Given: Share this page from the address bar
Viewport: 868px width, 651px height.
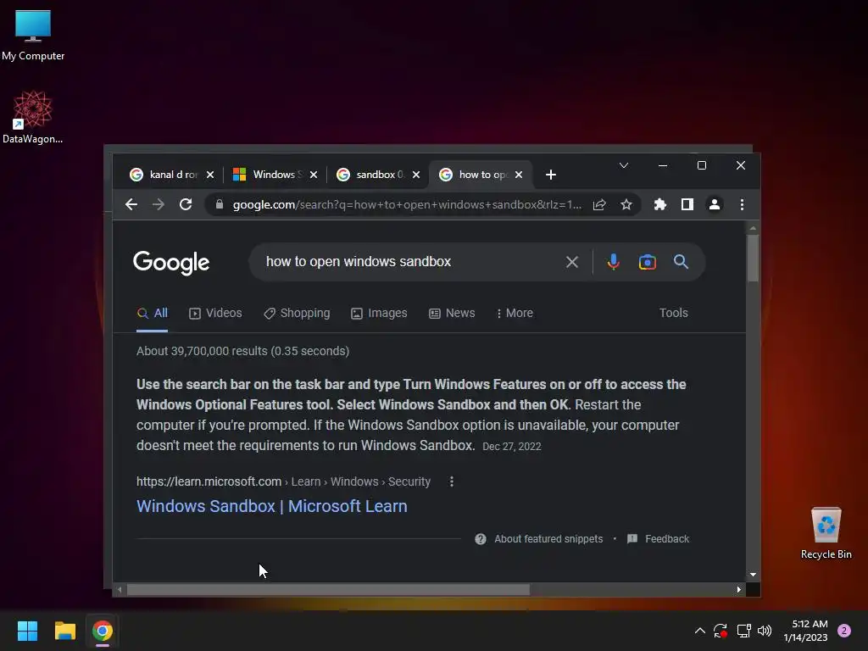Looking at the screenshot, I should tap(599, 205).
